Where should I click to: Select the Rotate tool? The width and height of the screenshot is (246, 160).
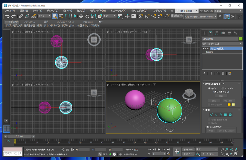(87, 16)
